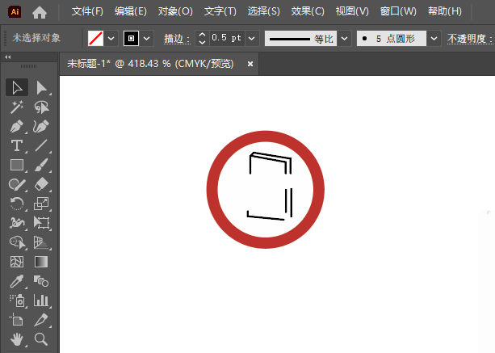495x353 pixels.
Task: Select the Paintbrush tool
Action: pyautogui.click(x=41, y=165)
